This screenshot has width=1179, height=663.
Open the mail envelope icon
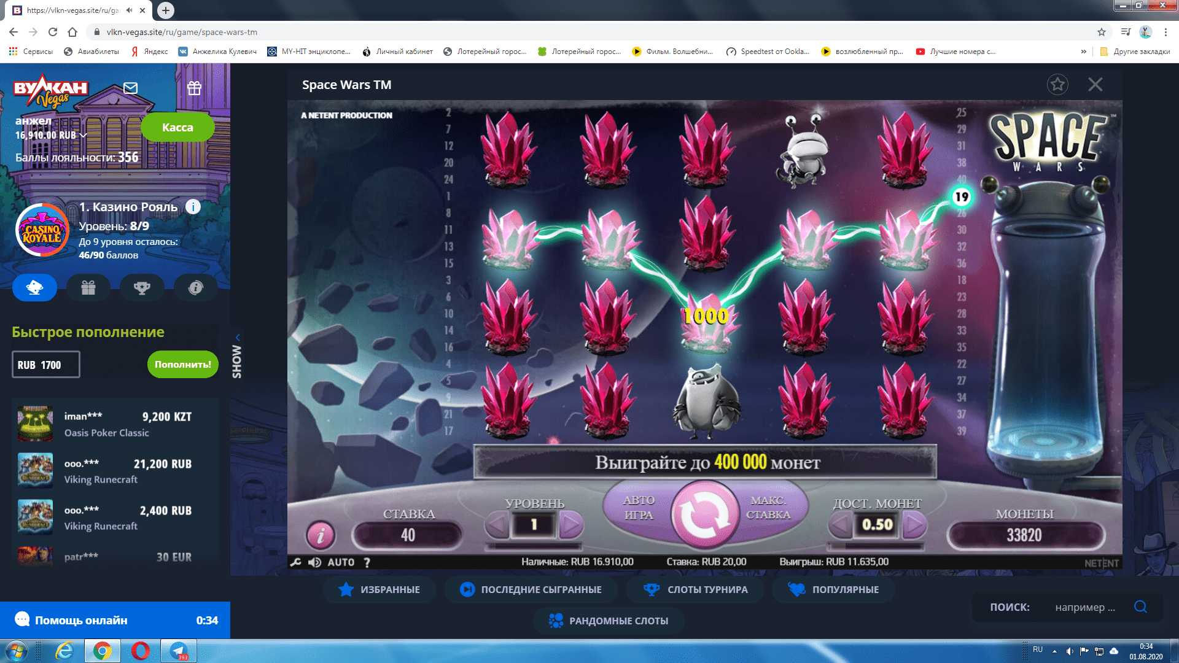click(130, 88)
